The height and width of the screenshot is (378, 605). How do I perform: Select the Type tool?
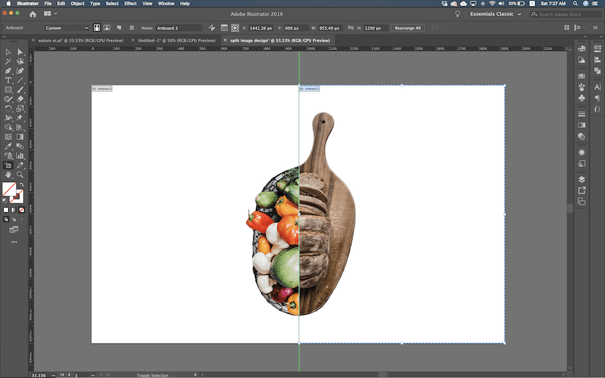[8, 80]
